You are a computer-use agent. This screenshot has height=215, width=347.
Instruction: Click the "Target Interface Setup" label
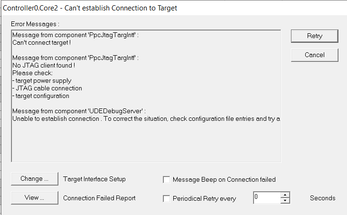[x=94, y=179]
